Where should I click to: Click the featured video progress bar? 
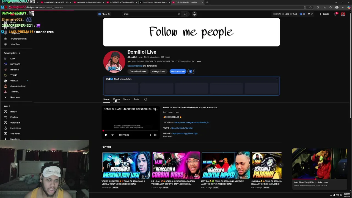(x=131, y=131)
